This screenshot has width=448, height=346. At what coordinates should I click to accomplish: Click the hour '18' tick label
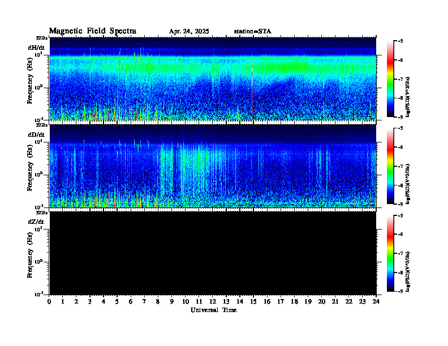294,301
